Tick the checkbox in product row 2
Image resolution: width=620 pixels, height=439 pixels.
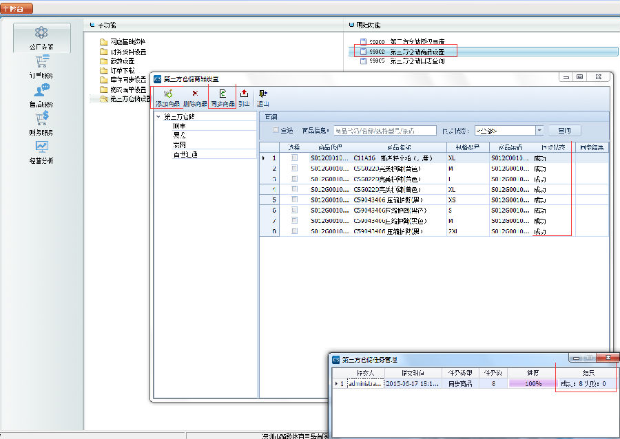tap(294, 168)
